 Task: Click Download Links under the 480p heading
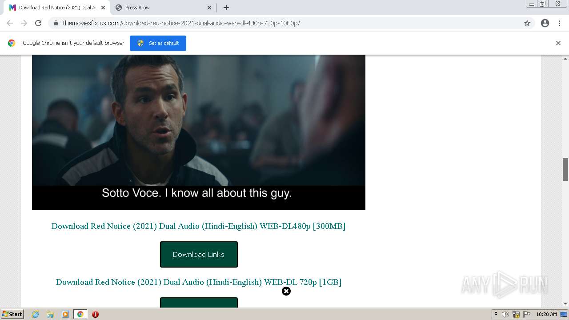(199, 254)
